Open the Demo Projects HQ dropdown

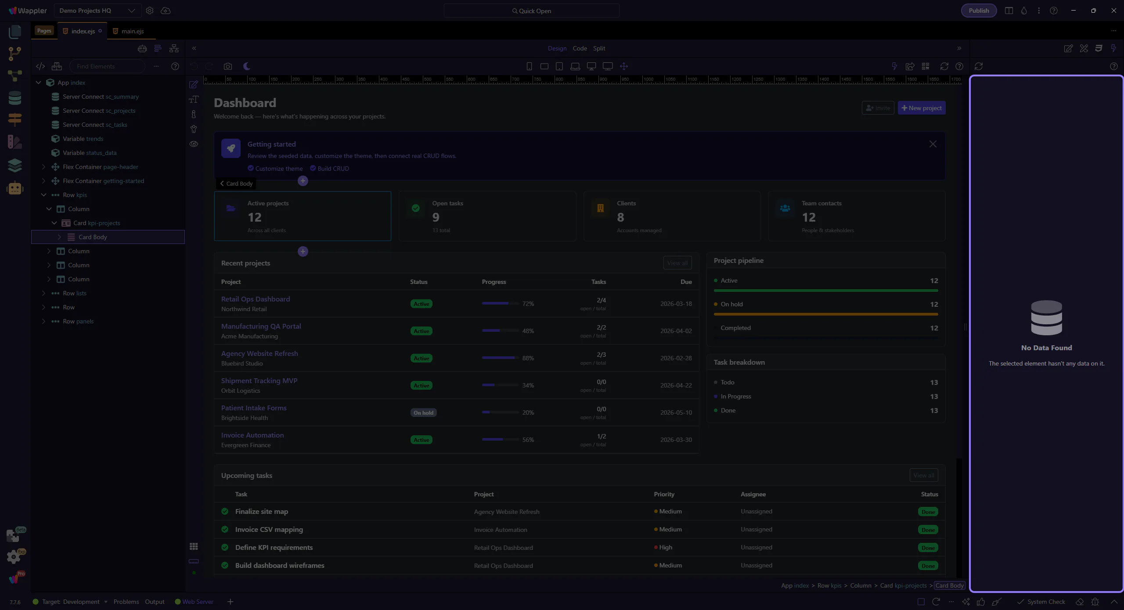97,11
